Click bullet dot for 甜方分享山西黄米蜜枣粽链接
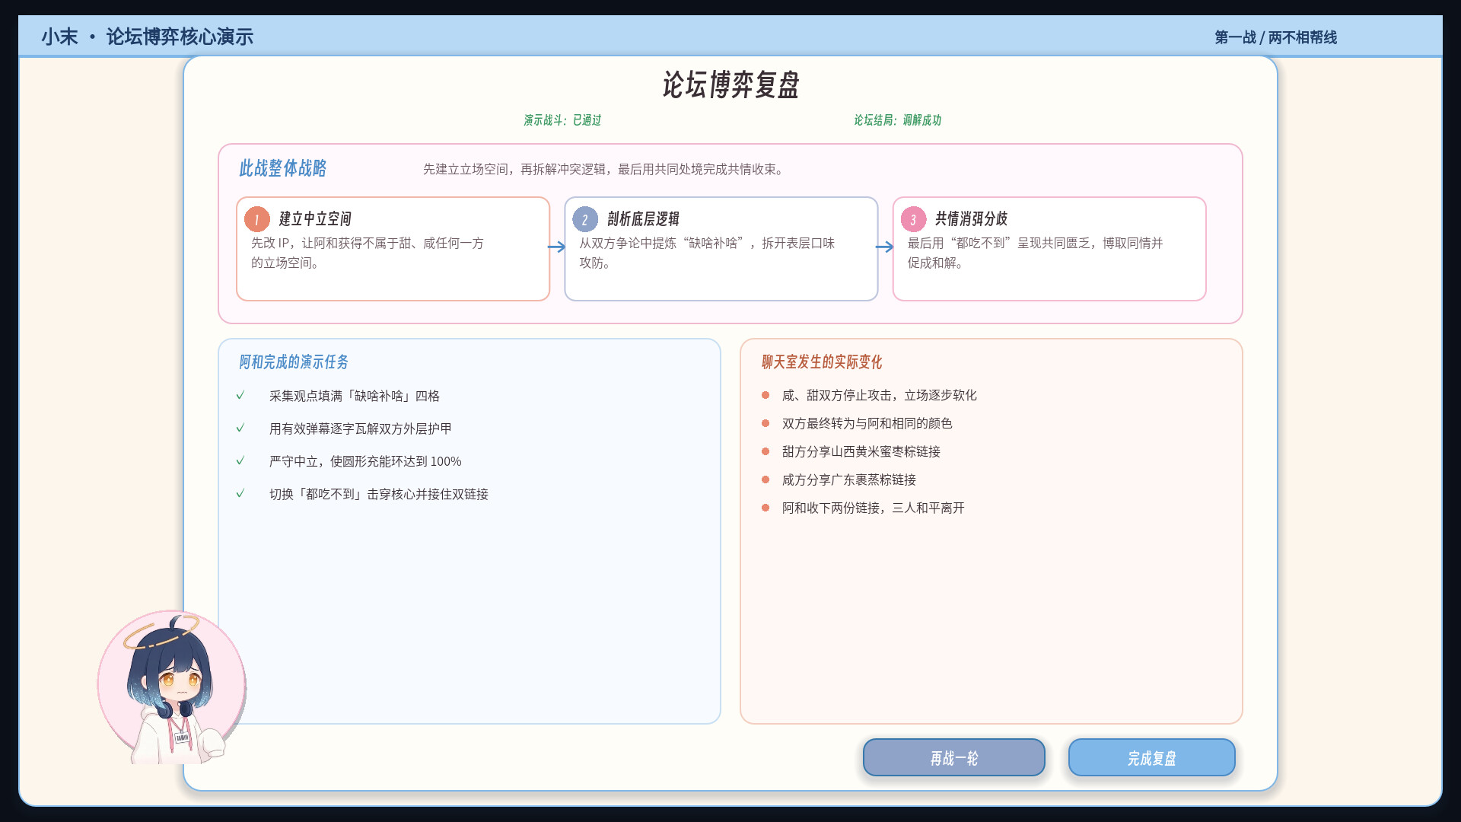Screen dimensions: 1461x822 point(766,451)
